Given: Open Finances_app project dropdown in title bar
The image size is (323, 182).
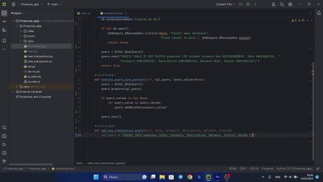Looking at the screenshot, I should (31, 4).
